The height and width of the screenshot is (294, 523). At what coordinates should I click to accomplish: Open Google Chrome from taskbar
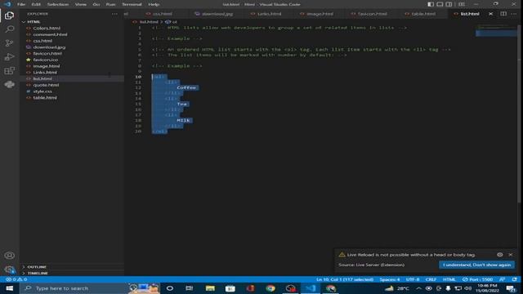(x=270, y=288)
